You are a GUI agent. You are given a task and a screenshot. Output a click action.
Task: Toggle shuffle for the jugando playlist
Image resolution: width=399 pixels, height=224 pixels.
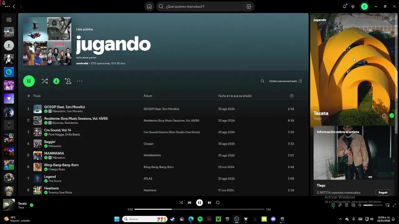[45, 81]
